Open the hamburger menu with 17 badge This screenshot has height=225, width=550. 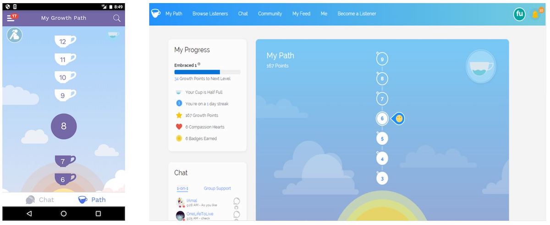pyautogui.click(x=11, y=18)
